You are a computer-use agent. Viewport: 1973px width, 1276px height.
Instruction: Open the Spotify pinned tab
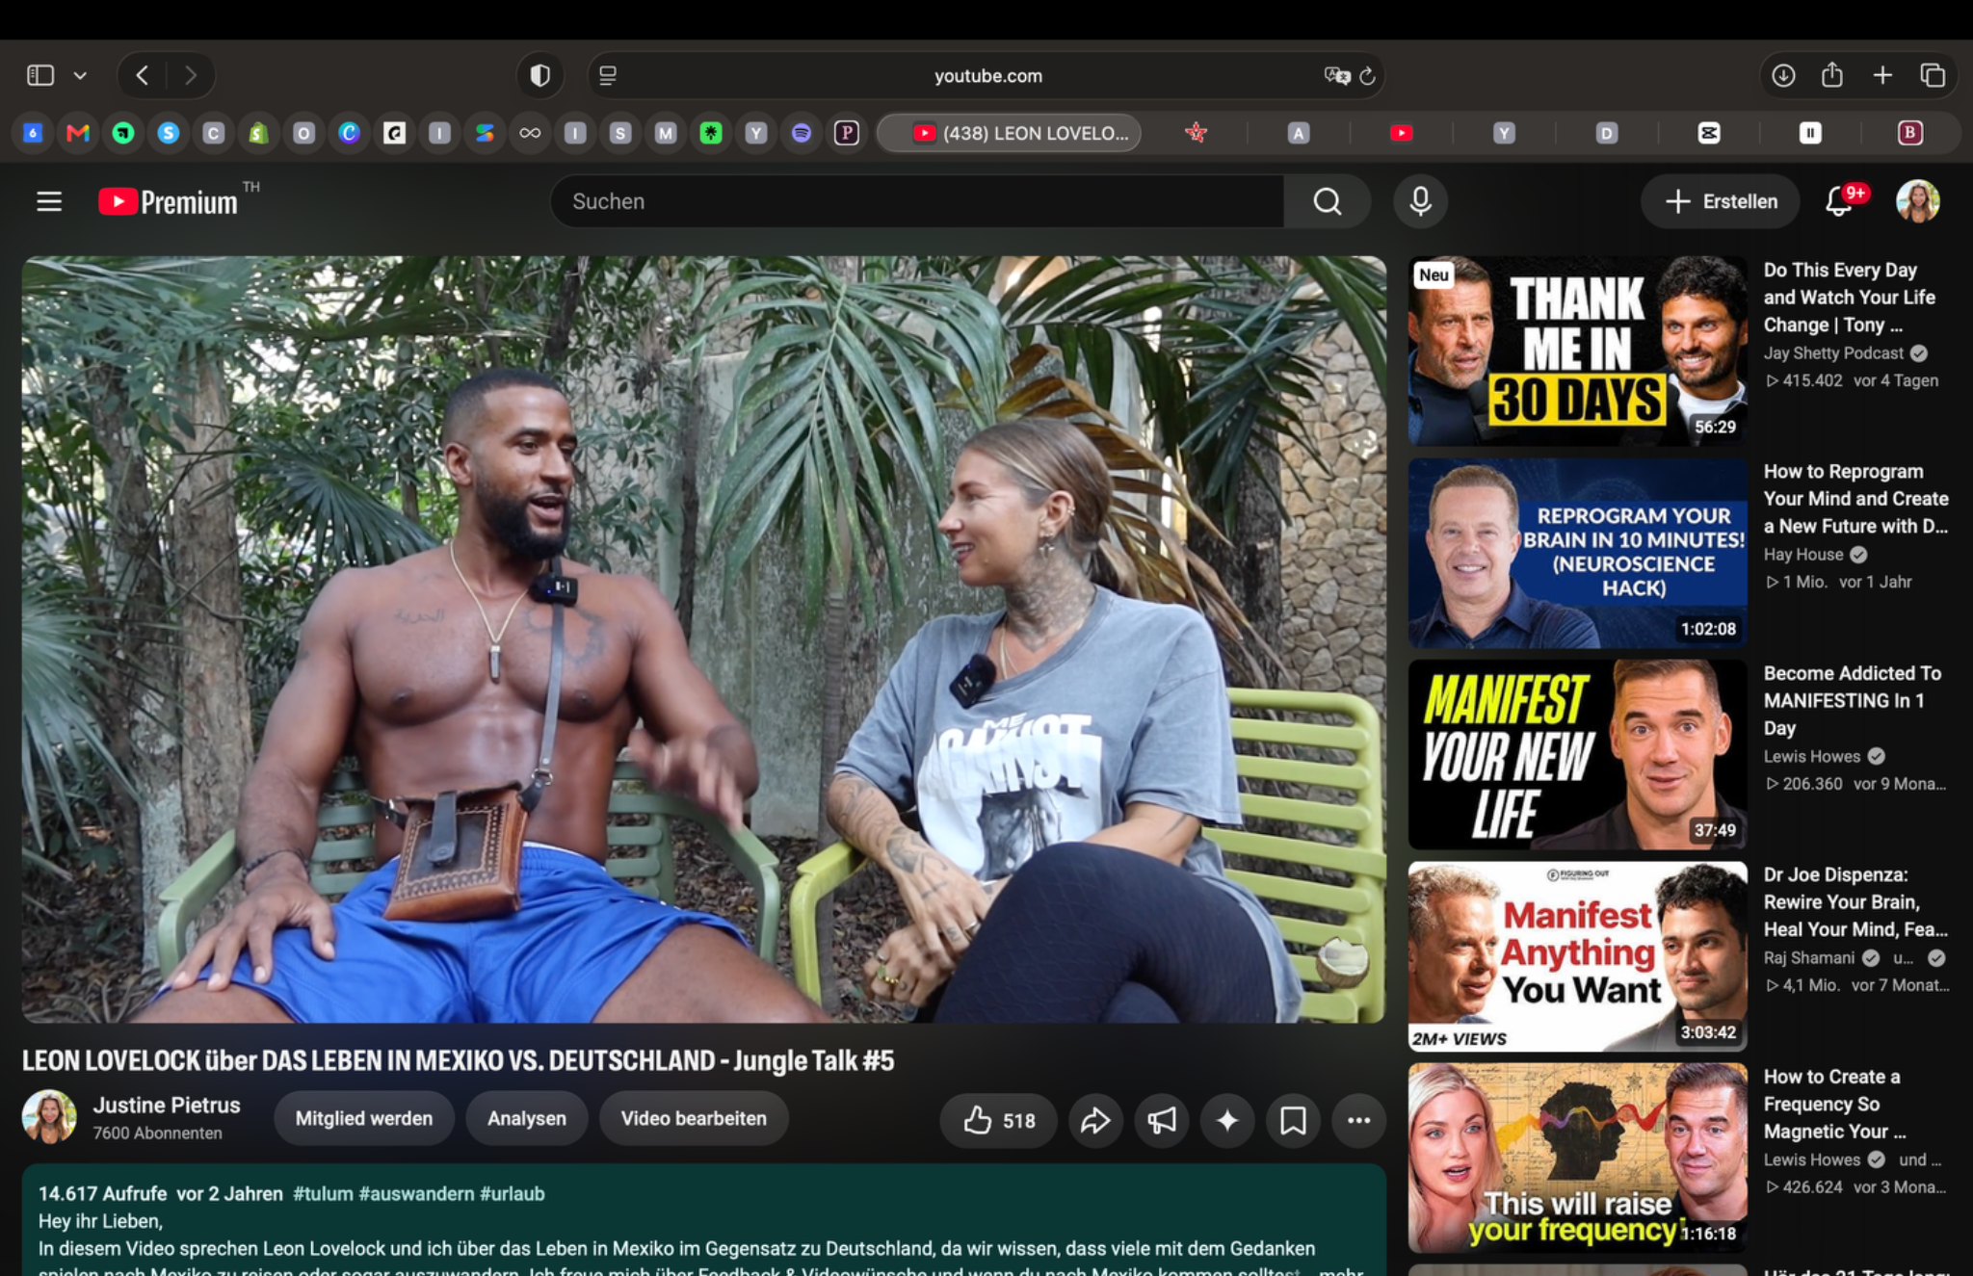click(x=802, y=133)
